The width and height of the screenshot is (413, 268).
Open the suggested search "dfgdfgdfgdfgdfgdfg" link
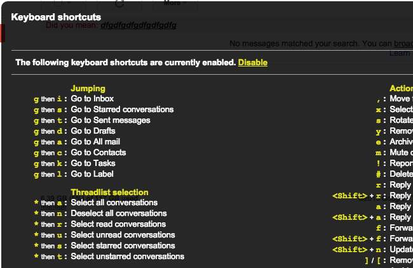[x=138, y=25]
